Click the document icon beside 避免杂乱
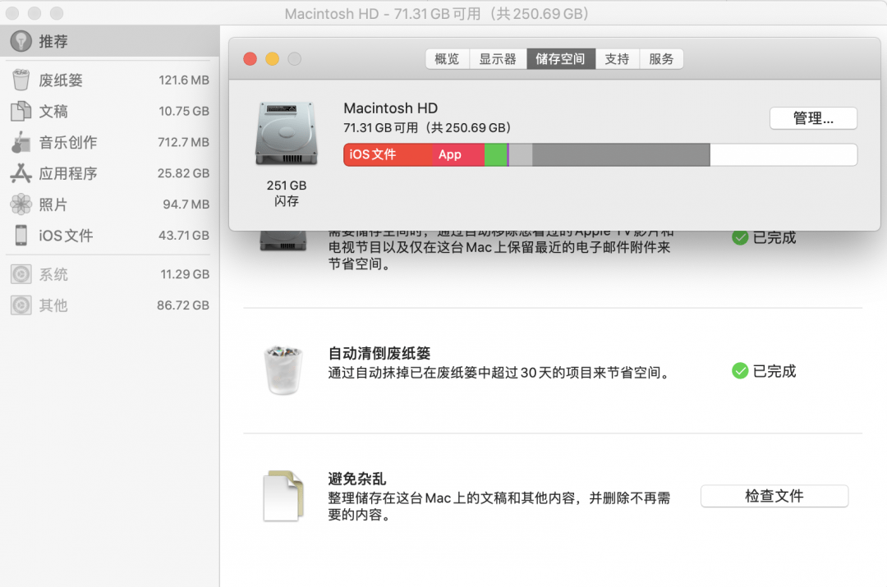Viewport: 887px width, 587px height. click(x=283, y=496)
